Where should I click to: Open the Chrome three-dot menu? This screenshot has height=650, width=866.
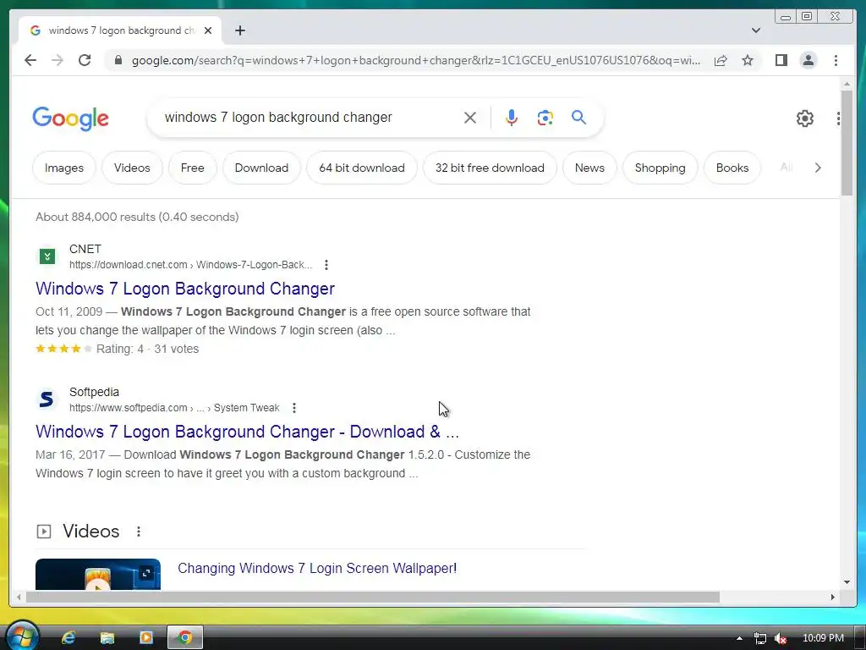pyautogui.click(x=836, y=60)
